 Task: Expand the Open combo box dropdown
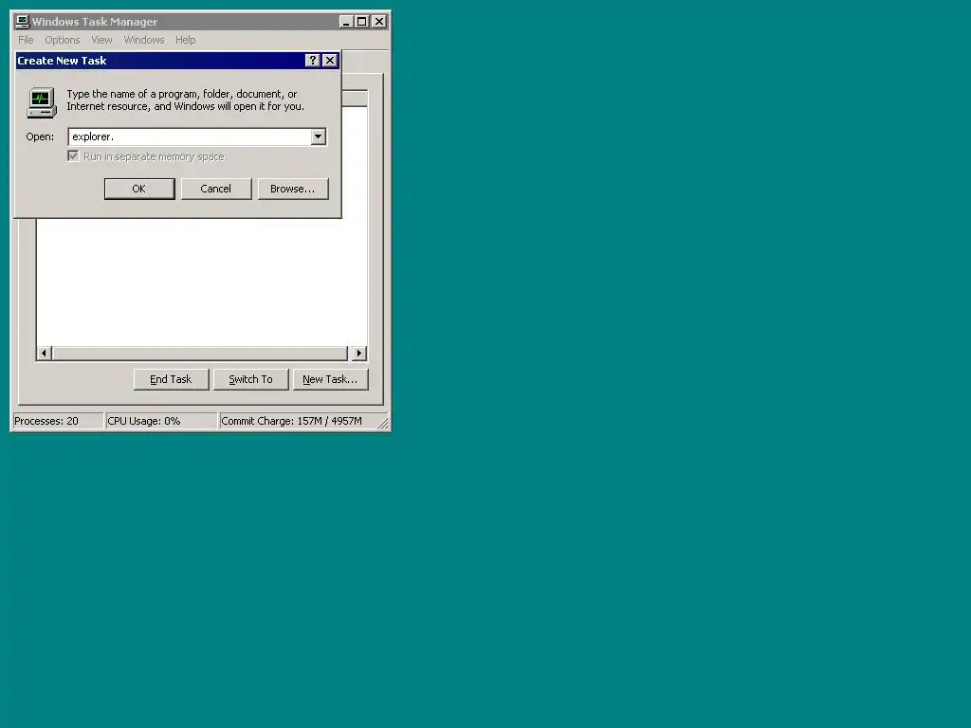coord(319,136)
